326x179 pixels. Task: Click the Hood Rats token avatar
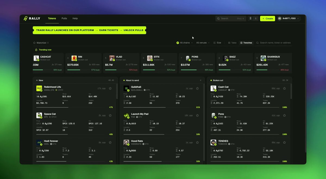pos(126,143)
